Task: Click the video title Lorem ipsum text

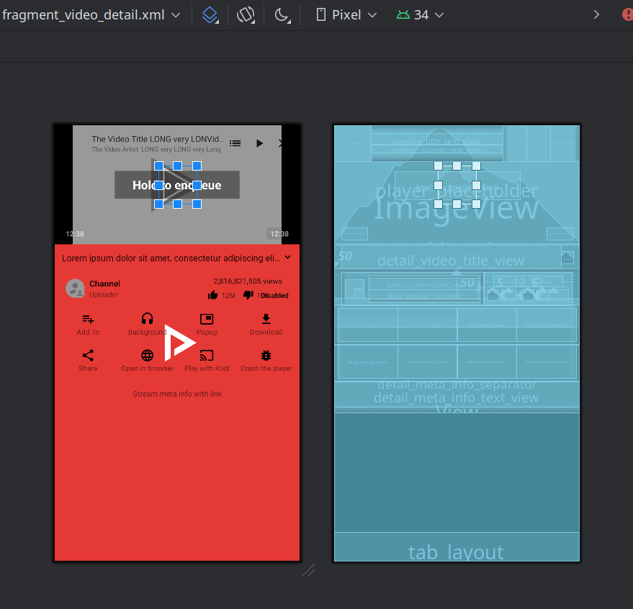Action: point(171,258)
